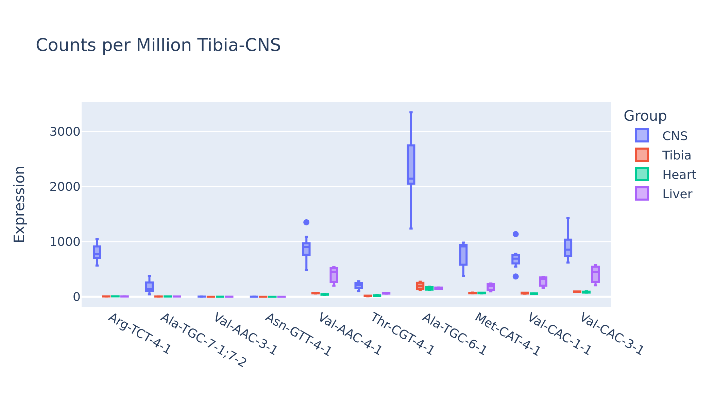
Task: Toggle the CNS legend swatch
Action: point(642,135)
